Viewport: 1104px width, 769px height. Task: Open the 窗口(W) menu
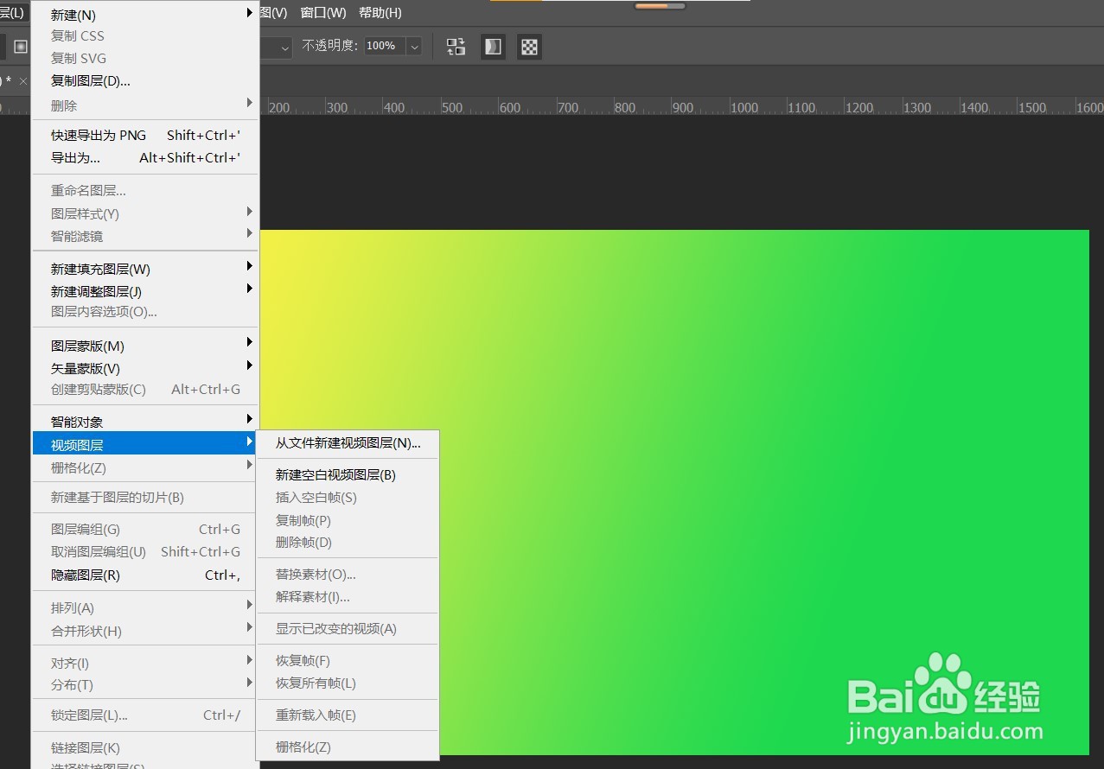coord(323,12)
